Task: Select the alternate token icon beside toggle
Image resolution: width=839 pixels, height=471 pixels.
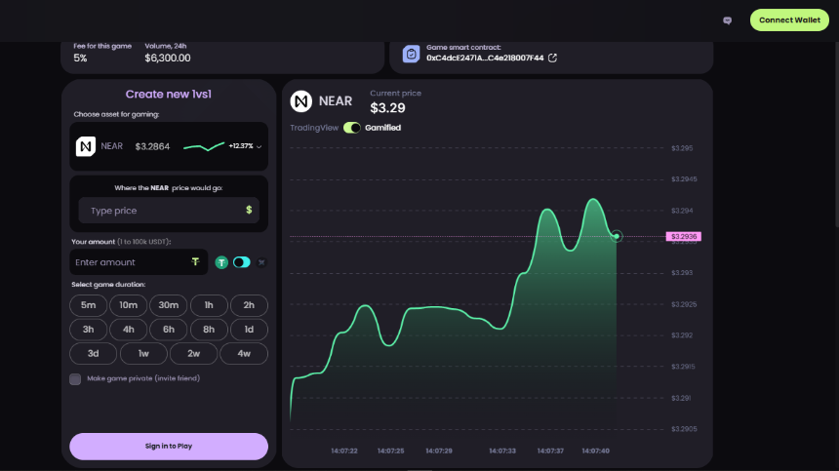Action: point(261,262)
